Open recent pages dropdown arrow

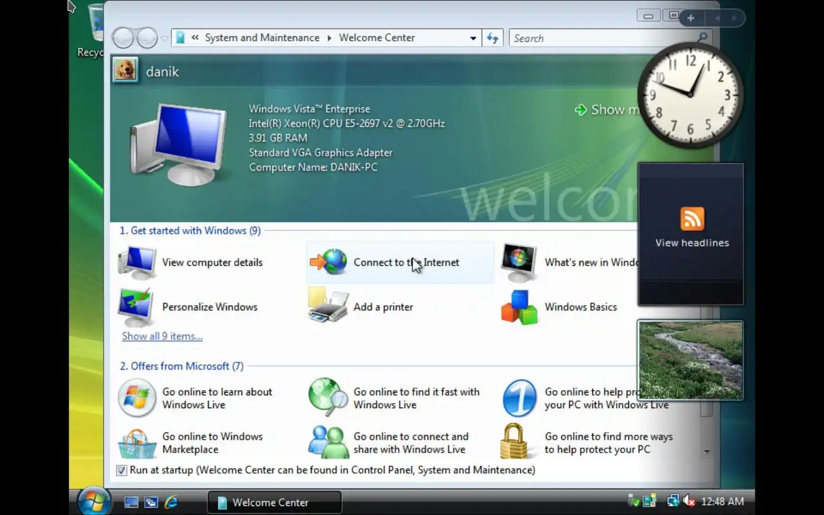(164, 39)
